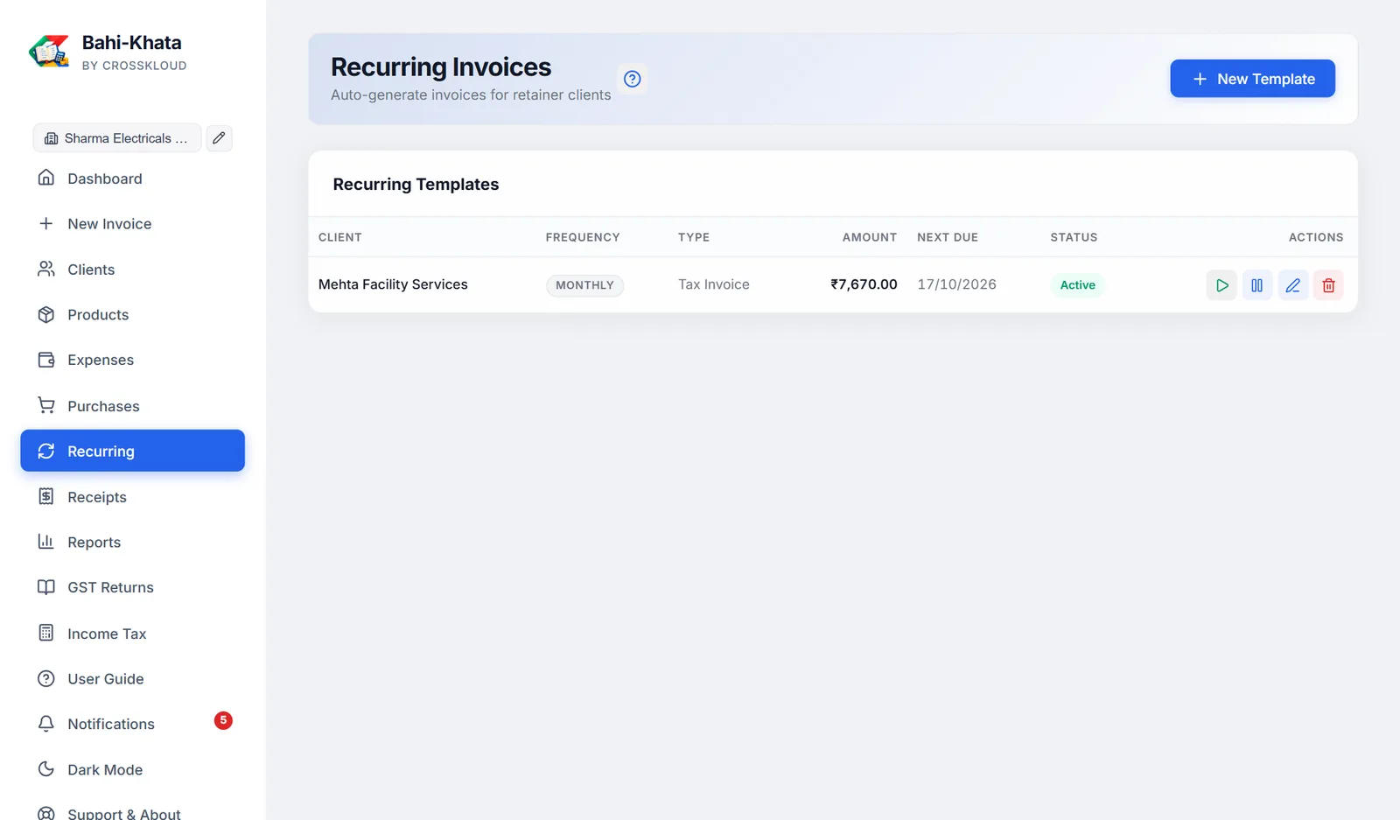This screenshot has width=1400, height=820.
Task: Click the Bahi-Khata logo
Action: [50, 53]
